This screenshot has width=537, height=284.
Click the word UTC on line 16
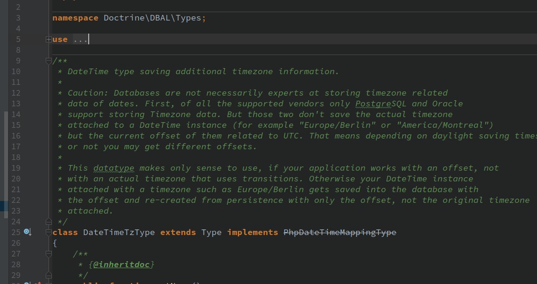[291, 136]
